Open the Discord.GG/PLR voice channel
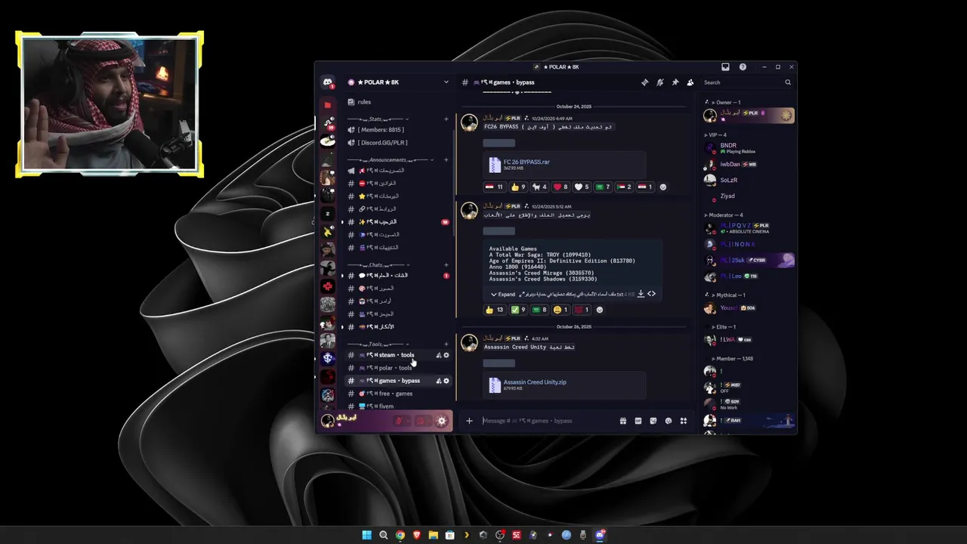This screenshot has height=544, width=967. [398, 143]
